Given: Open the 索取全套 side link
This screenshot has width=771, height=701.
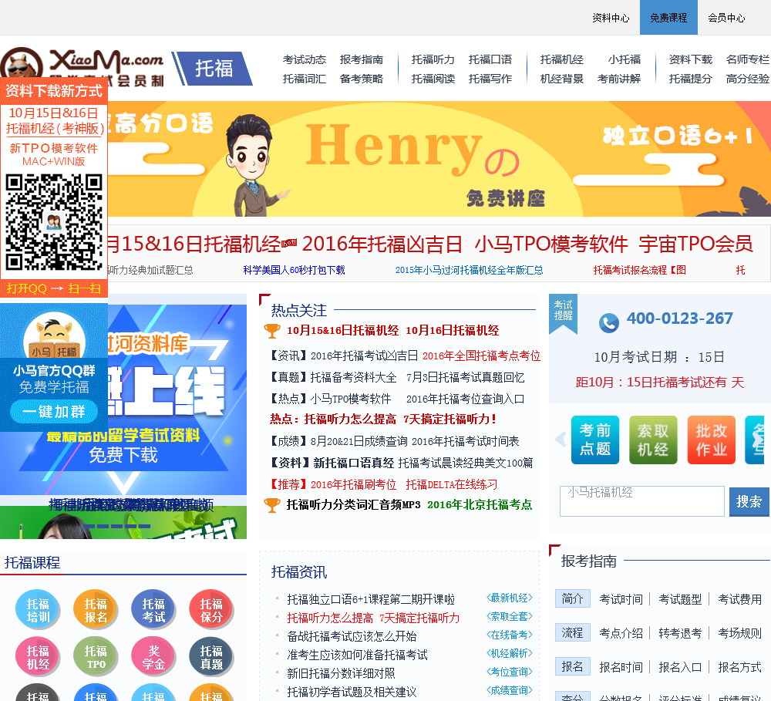Looking at the screenshot, I should [510, 616].
